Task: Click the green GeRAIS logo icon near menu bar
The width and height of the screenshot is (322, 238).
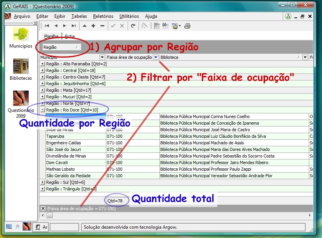Action: click(288, 16)
